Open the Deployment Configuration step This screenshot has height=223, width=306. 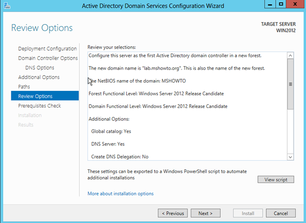coord(47,49)
